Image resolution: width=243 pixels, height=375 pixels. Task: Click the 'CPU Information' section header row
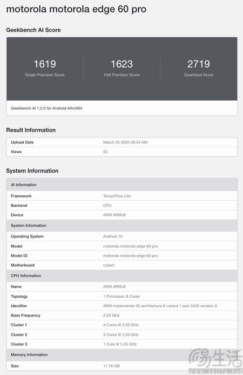pos(122,275)
